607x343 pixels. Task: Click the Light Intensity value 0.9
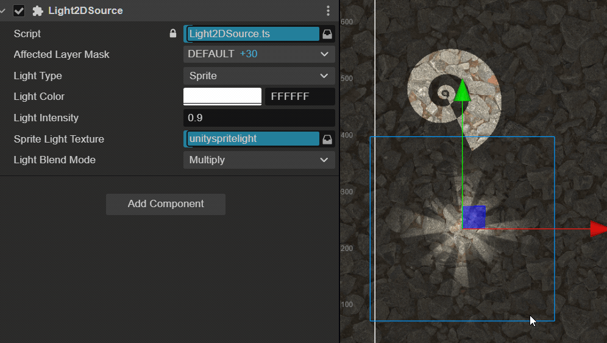pos(259,118)
